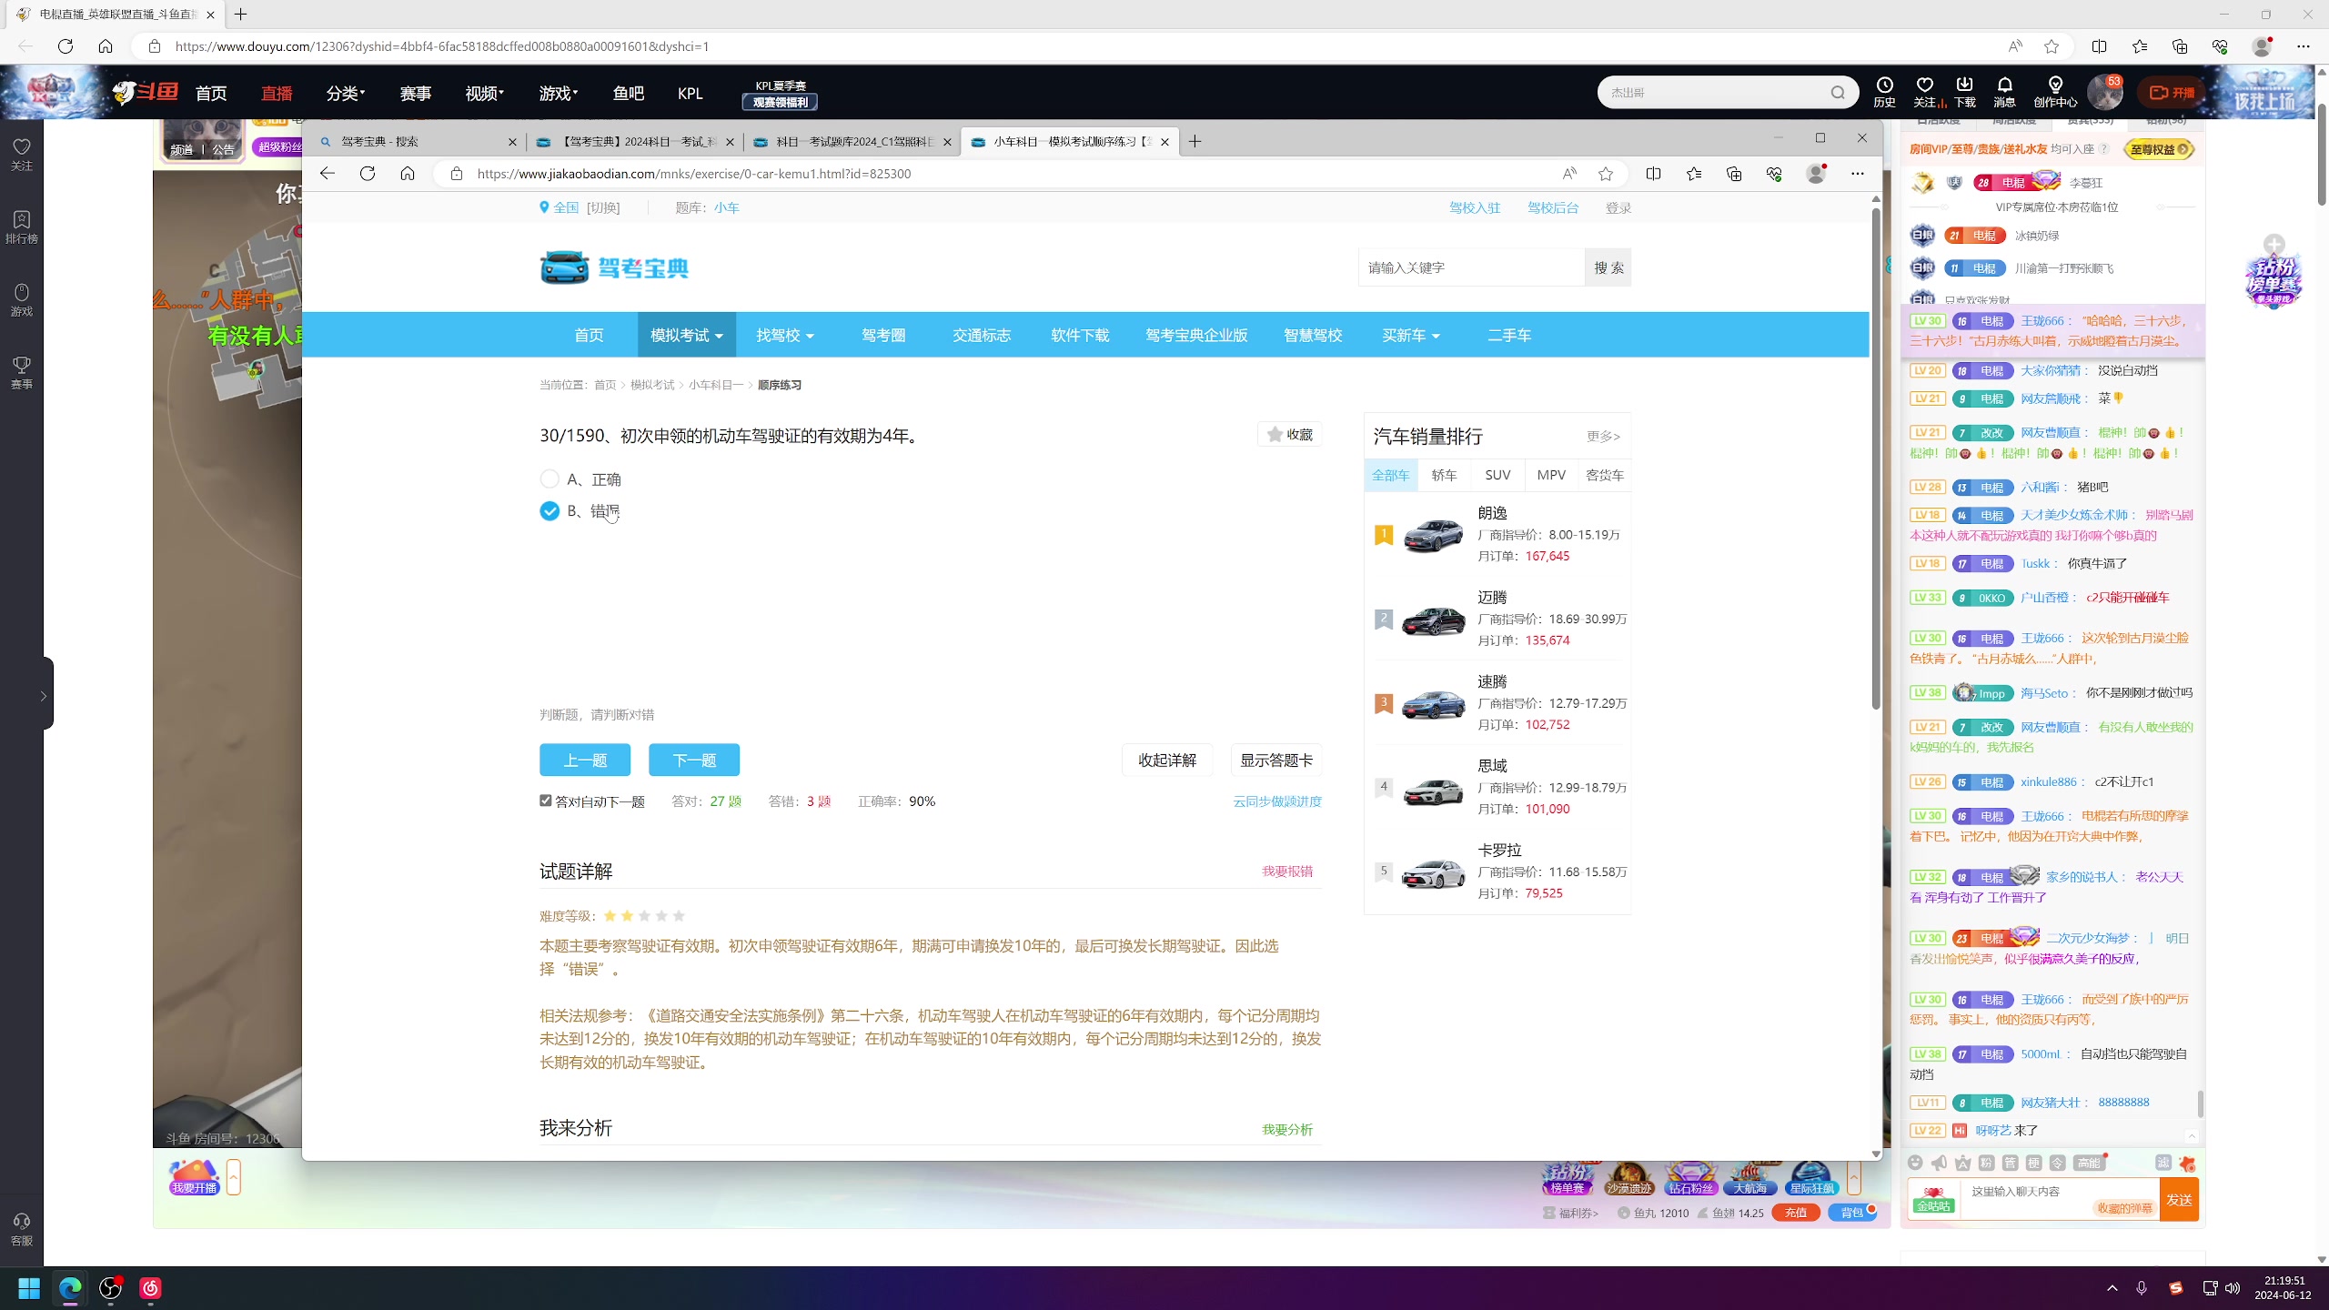This screenshot has height=1310, width=2329.
Task: Open Douyu 视频 dropdown
Action: (484, 93)
